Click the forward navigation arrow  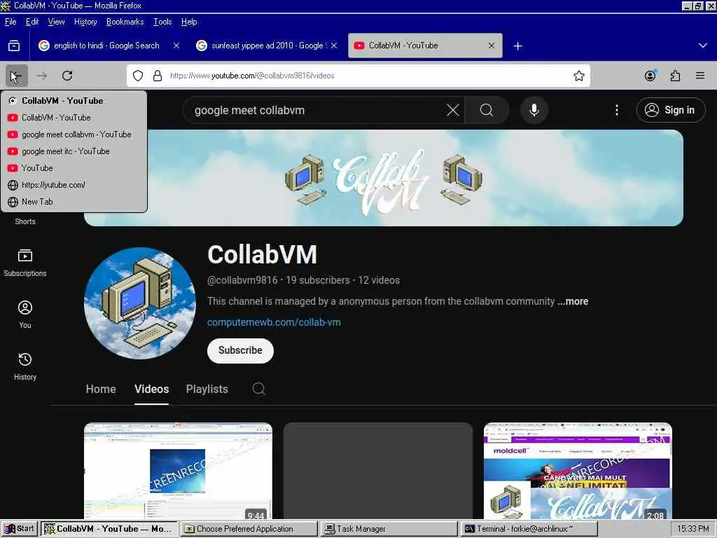coord(42,76)
